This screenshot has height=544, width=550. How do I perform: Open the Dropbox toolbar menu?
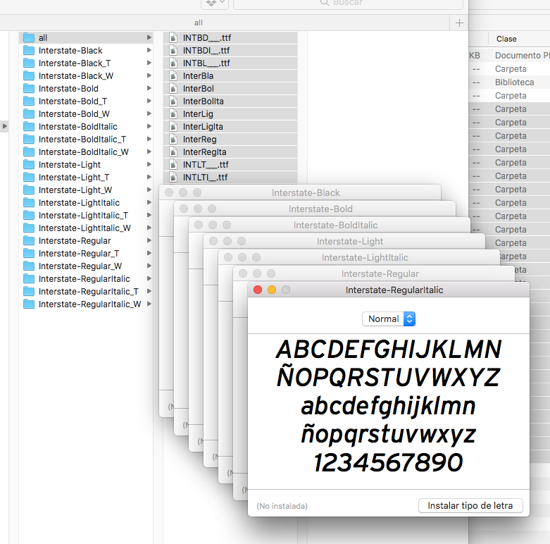click(x=215, y=3)
